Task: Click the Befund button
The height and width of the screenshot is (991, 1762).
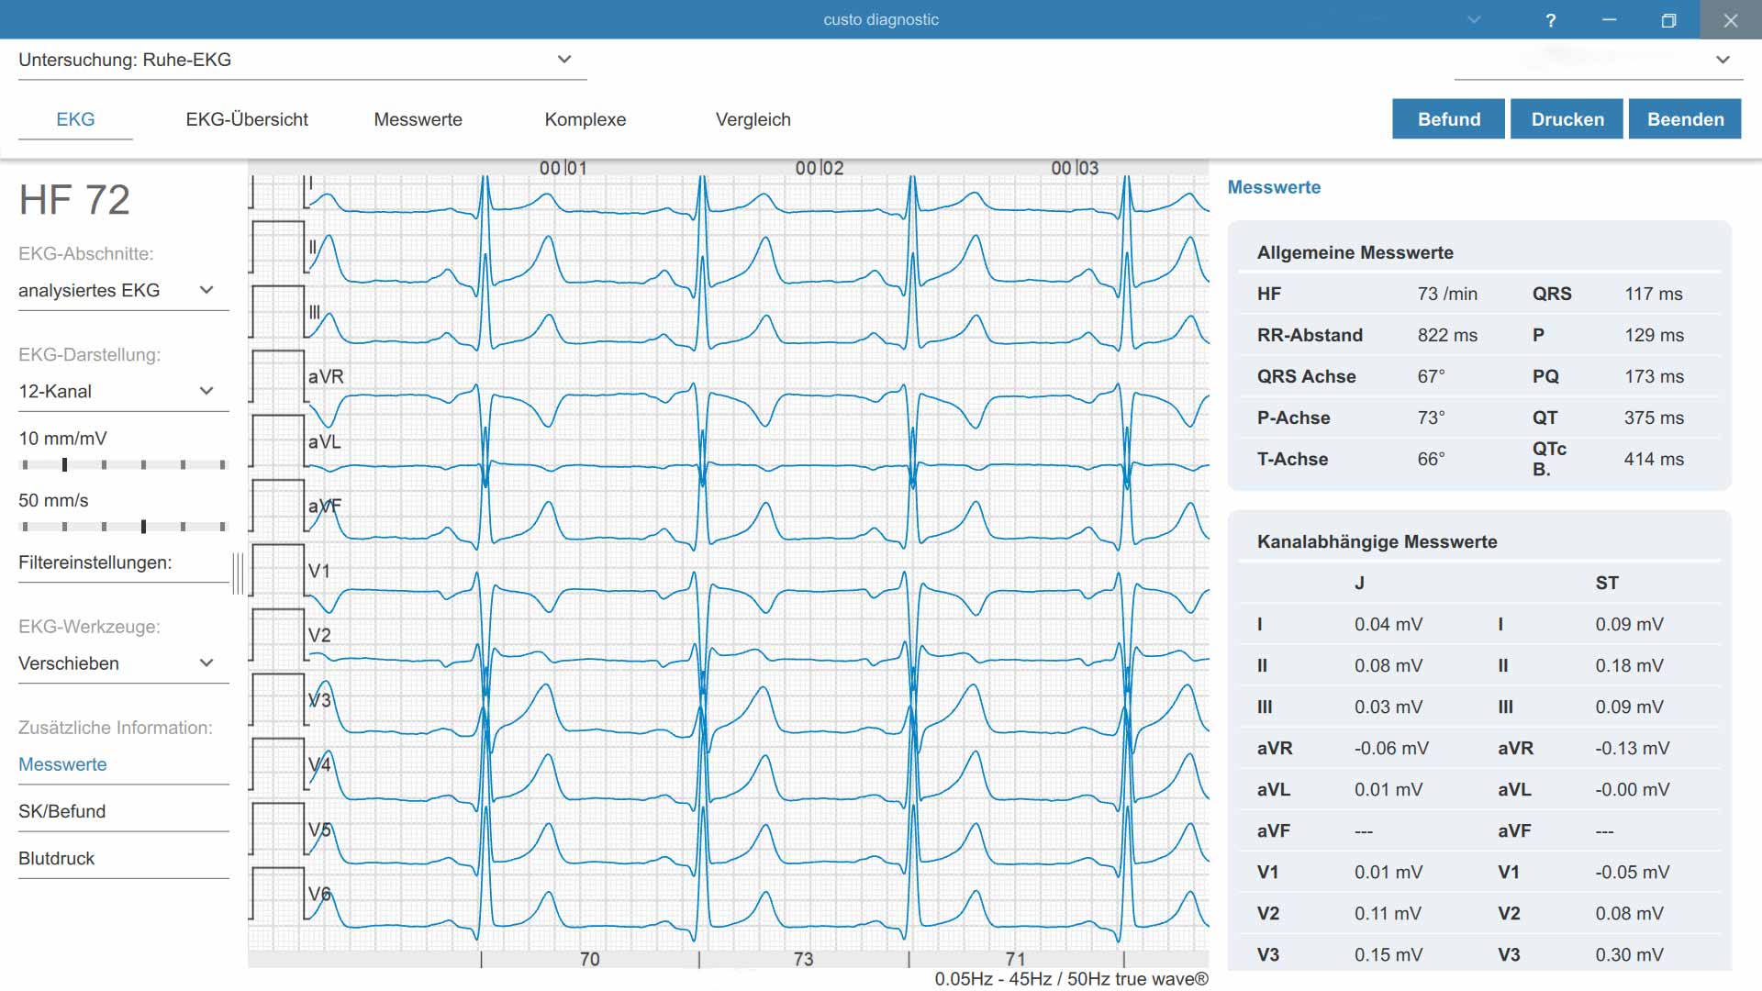Action: point(1448,119)
